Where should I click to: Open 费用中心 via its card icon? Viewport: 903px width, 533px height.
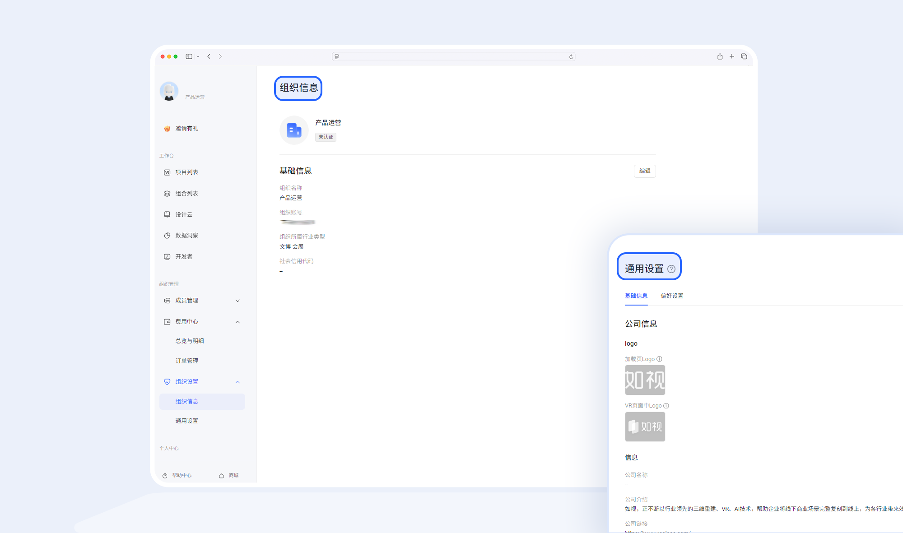(167, 321)
